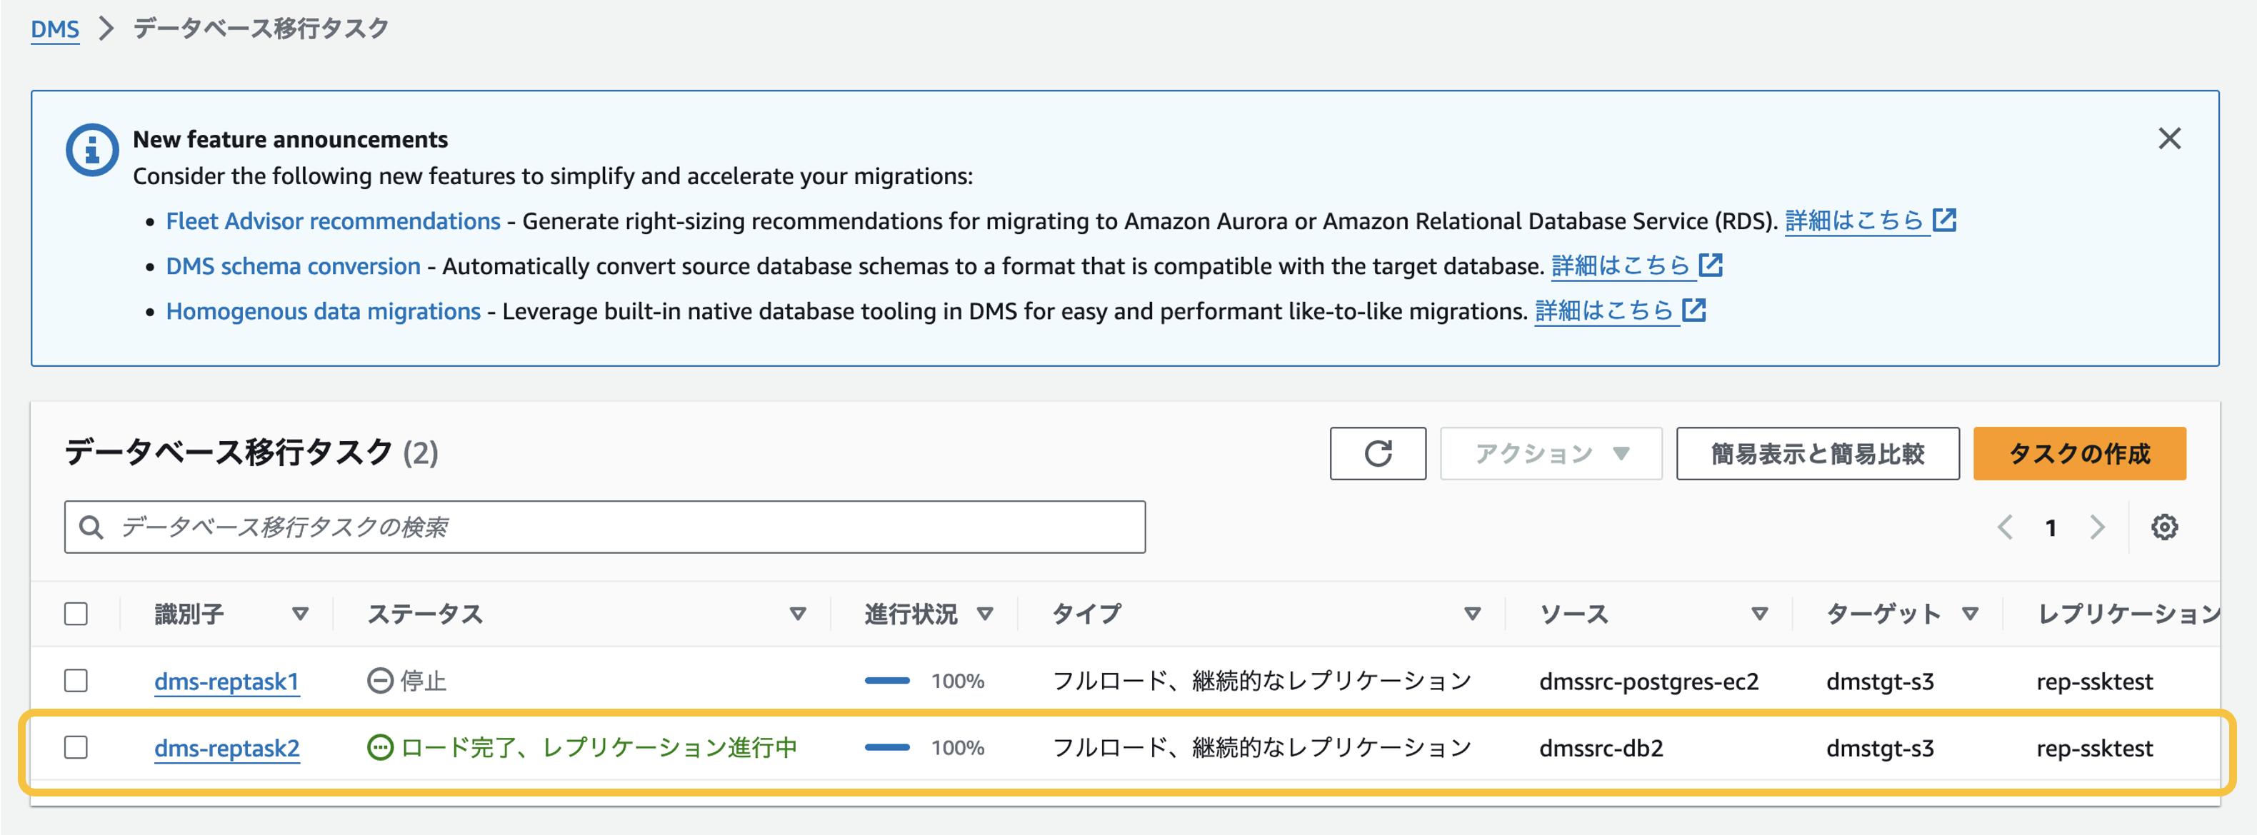Image resolution: width=2257 pixels, height=835 pixels.
Task: Open external link icon for Fleet Advisor
Action: point(1944,221)
